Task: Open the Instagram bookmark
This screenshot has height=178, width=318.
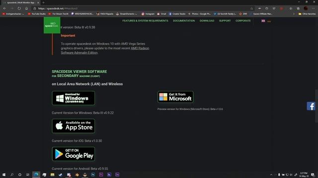Action: tap(148, 14)
